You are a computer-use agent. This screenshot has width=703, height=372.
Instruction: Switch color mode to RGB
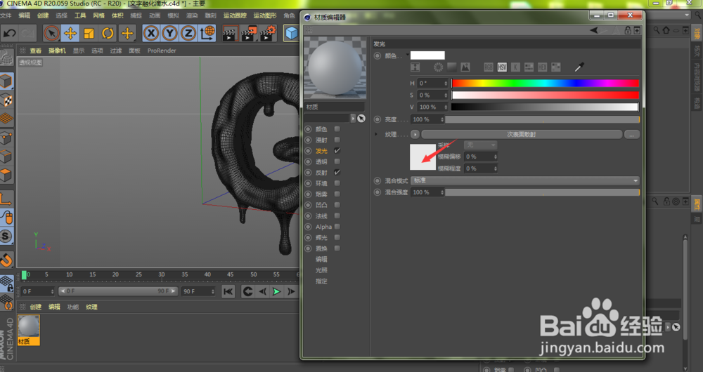coord(489,67)
